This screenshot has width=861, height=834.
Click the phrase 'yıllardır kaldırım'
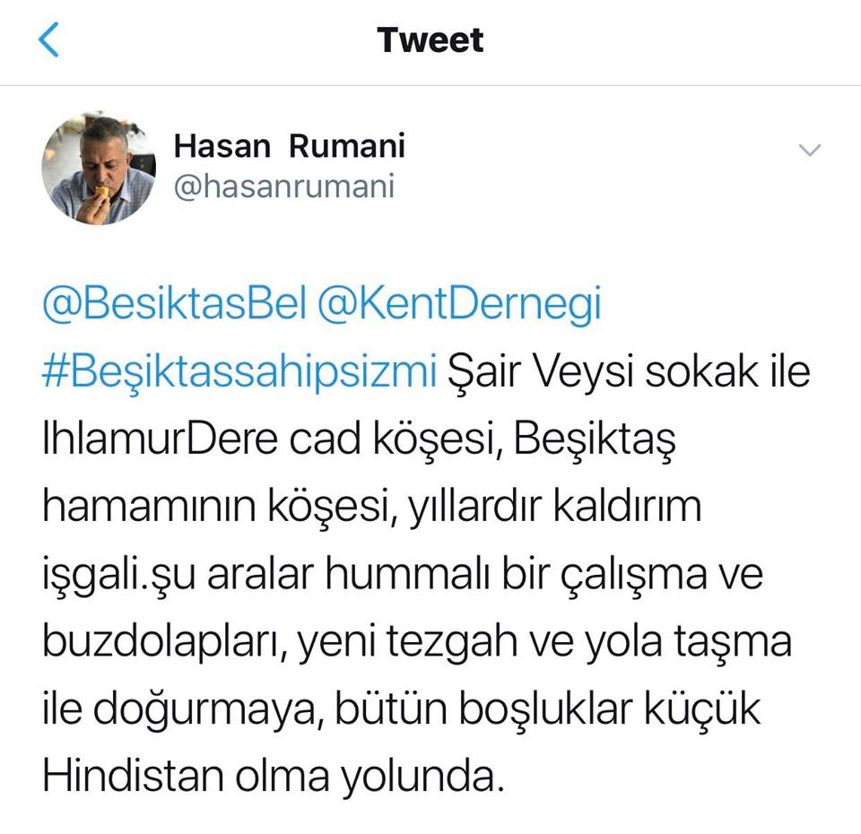(556, 506)
